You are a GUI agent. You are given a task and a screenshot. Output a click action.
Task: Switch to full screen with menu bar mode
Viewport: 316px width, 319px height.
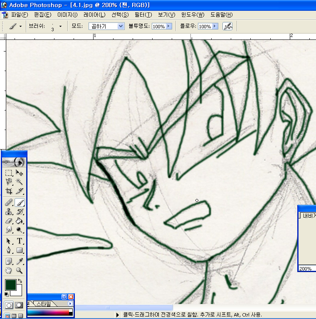click(14, 316)
